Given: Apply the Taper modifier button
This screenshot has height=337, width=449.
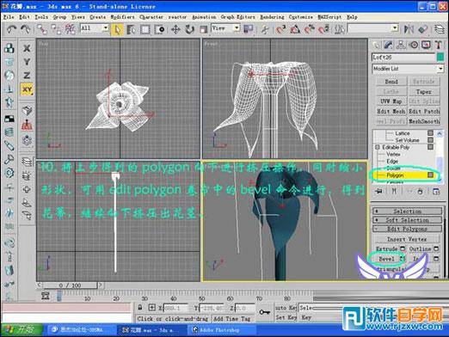Looking at the screenshot, I should [424, 92].
